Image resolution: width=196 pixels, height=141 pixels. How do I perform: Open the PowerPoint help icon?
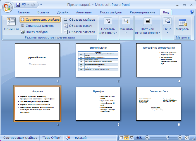[x=192, y=12]
